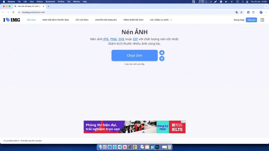Translate the page using the Google Translate icon
269x151 pixels.
pos(237,12)
